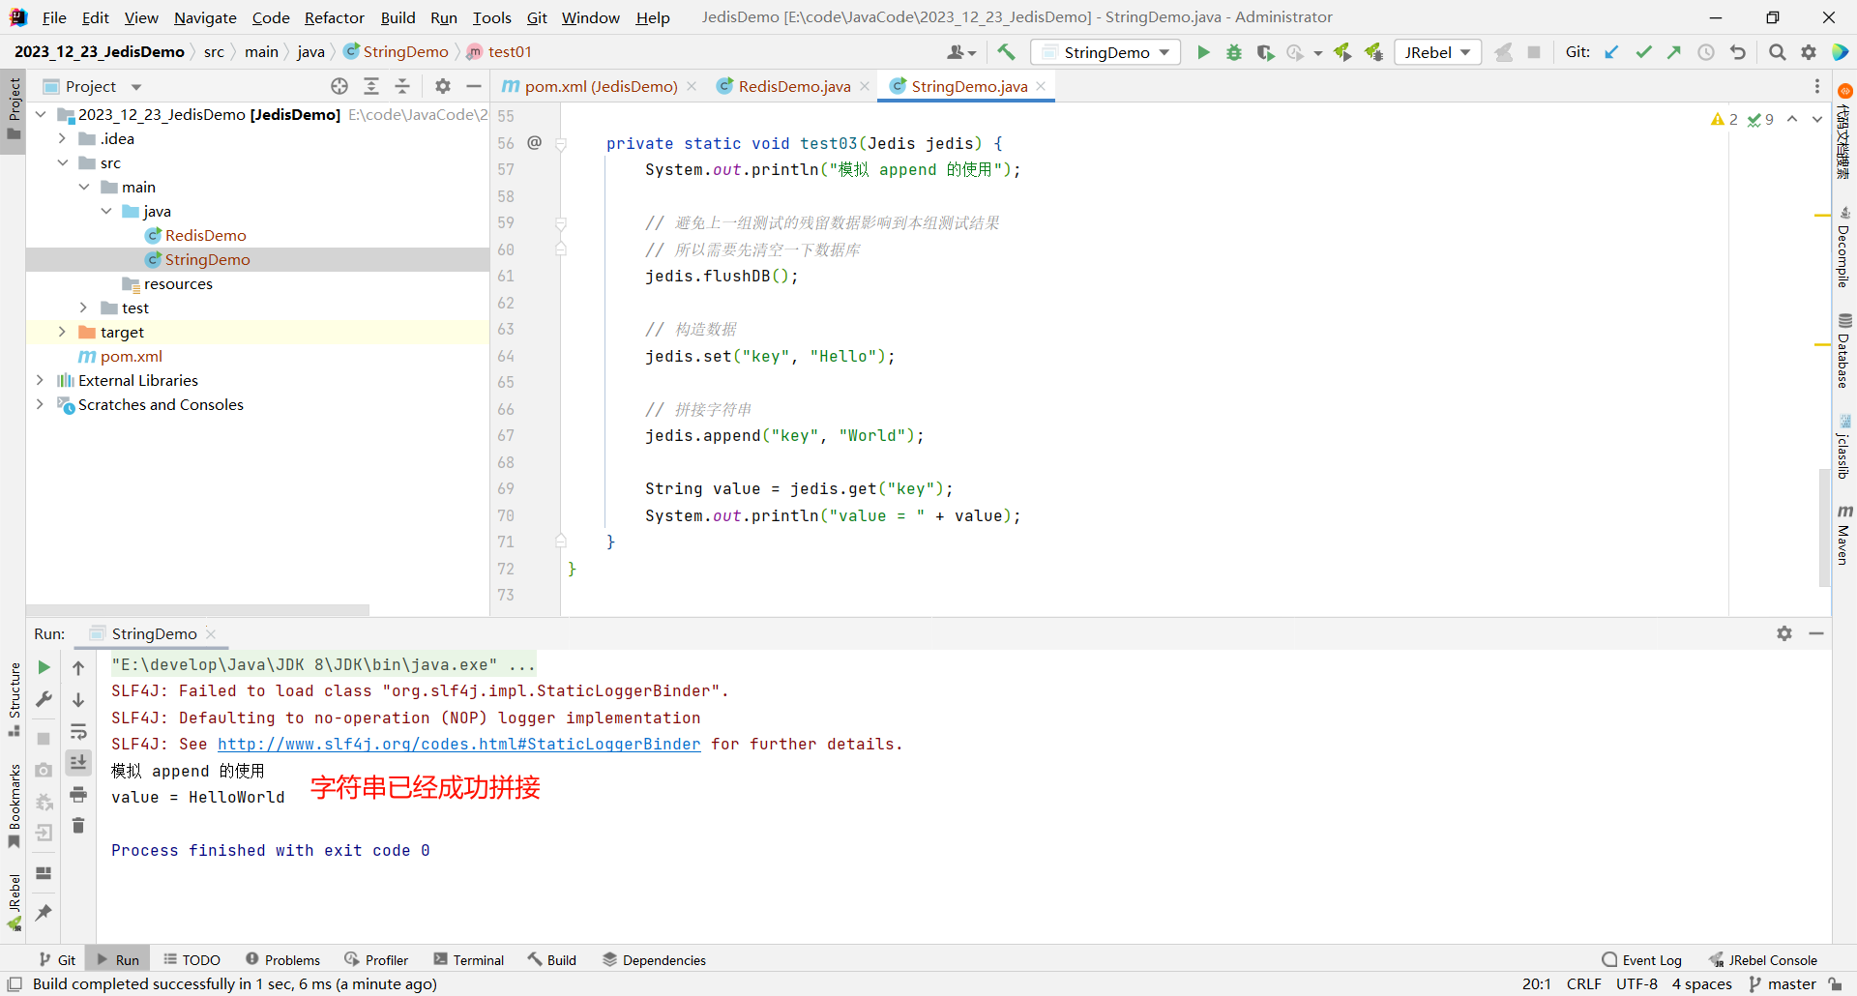Toggle the Project sidebar button

(14, 109)
